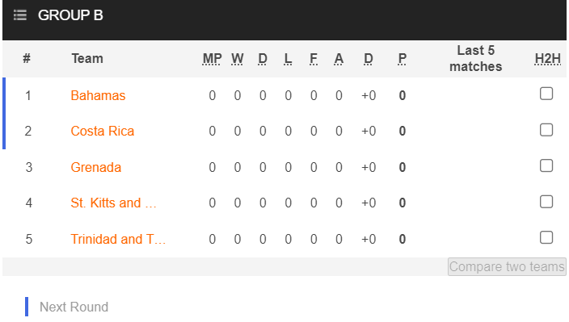Image resolution: width=569 pixels, height=322 pixels.
Task: Click the A goals-against column header
Action: pos(339,59)
